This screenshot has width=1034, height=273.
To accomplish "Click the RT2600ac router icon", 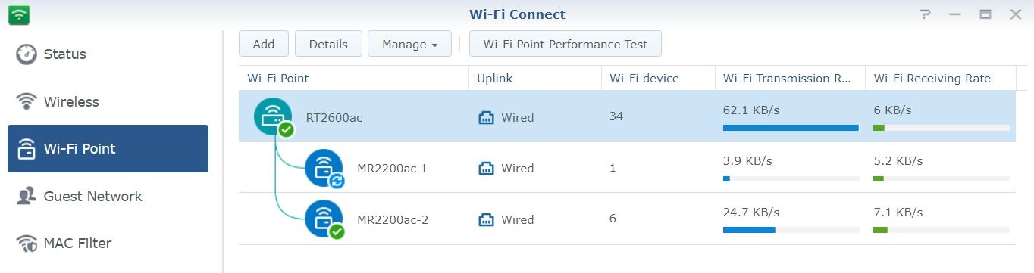I will point(273,116).
